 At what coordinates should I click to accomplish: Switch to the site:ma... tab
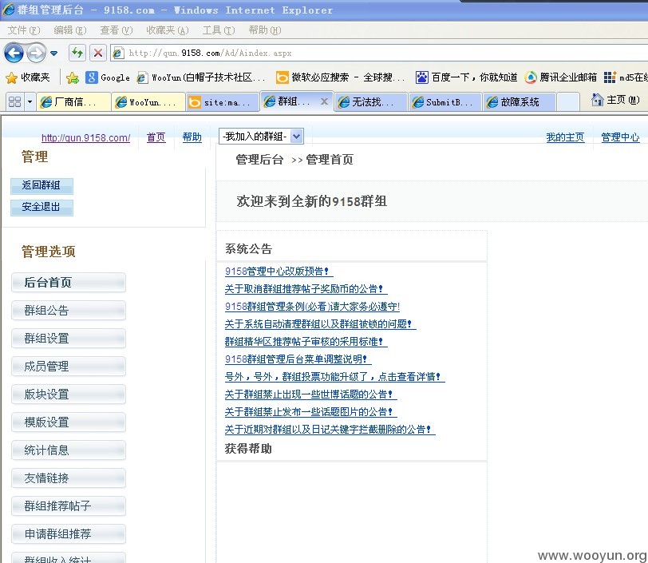click(223, 101)
